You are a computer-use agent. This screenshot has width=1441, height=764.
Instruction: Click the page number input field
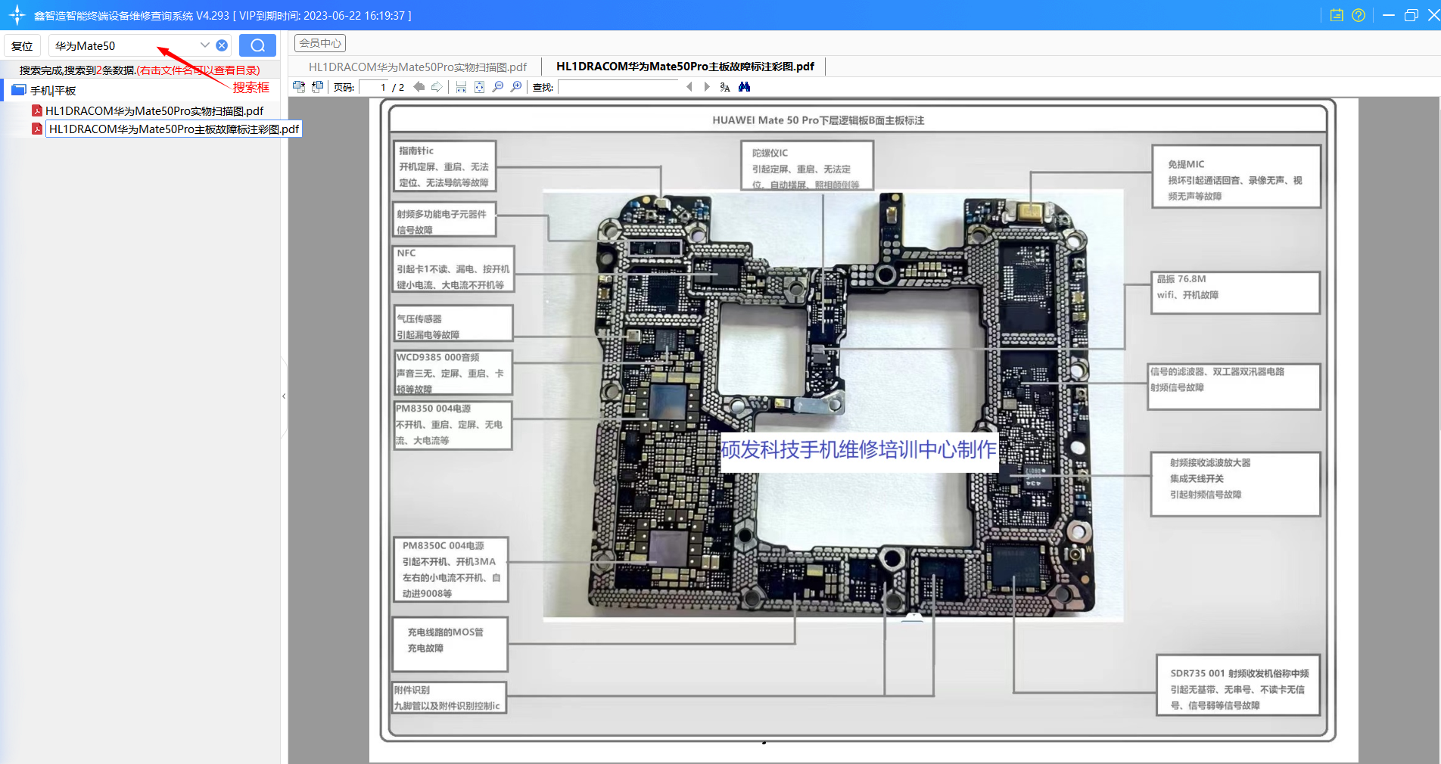[x=373, y=87]
